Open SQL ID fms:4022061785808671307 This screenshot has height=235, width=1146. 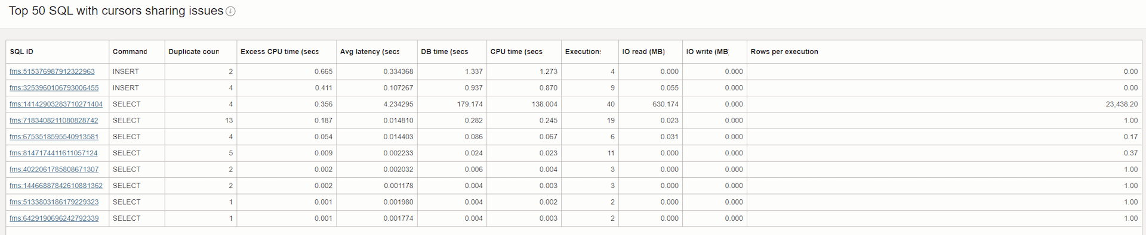tap(54, 170)
